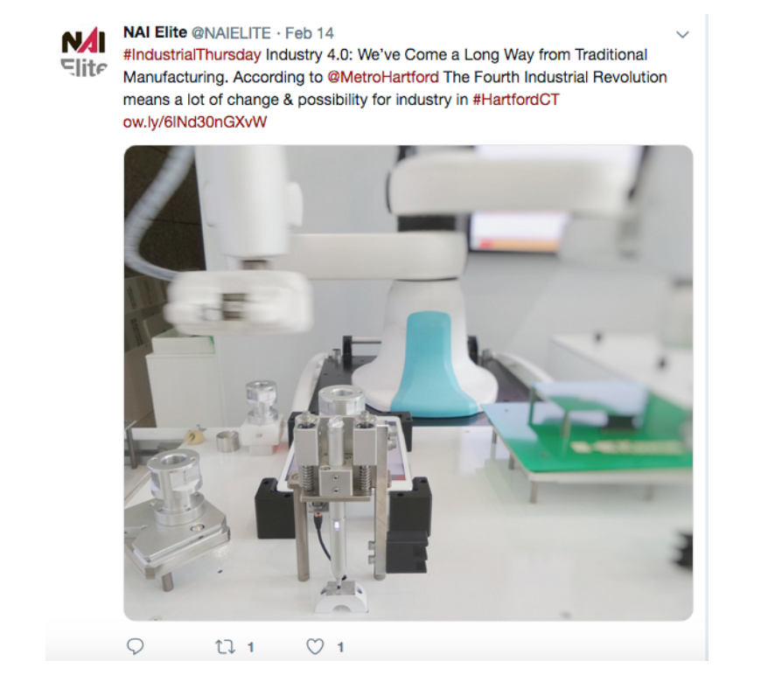Open the NAI Elite display name profile
775x675 pixels.
[x=155, y=32]
